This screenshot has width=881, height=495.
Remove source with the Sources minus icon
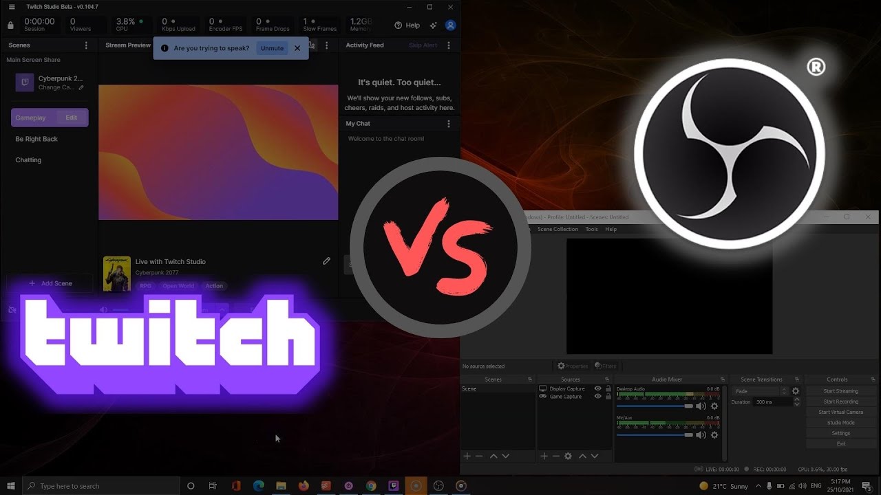(556, 456)
